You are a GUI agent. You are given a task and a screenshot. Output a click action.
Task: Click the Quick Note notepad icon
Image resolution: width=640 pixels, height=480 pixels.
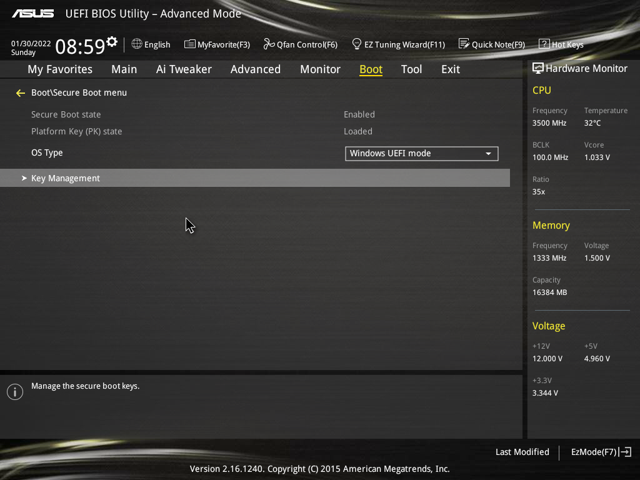pos(464,44)
